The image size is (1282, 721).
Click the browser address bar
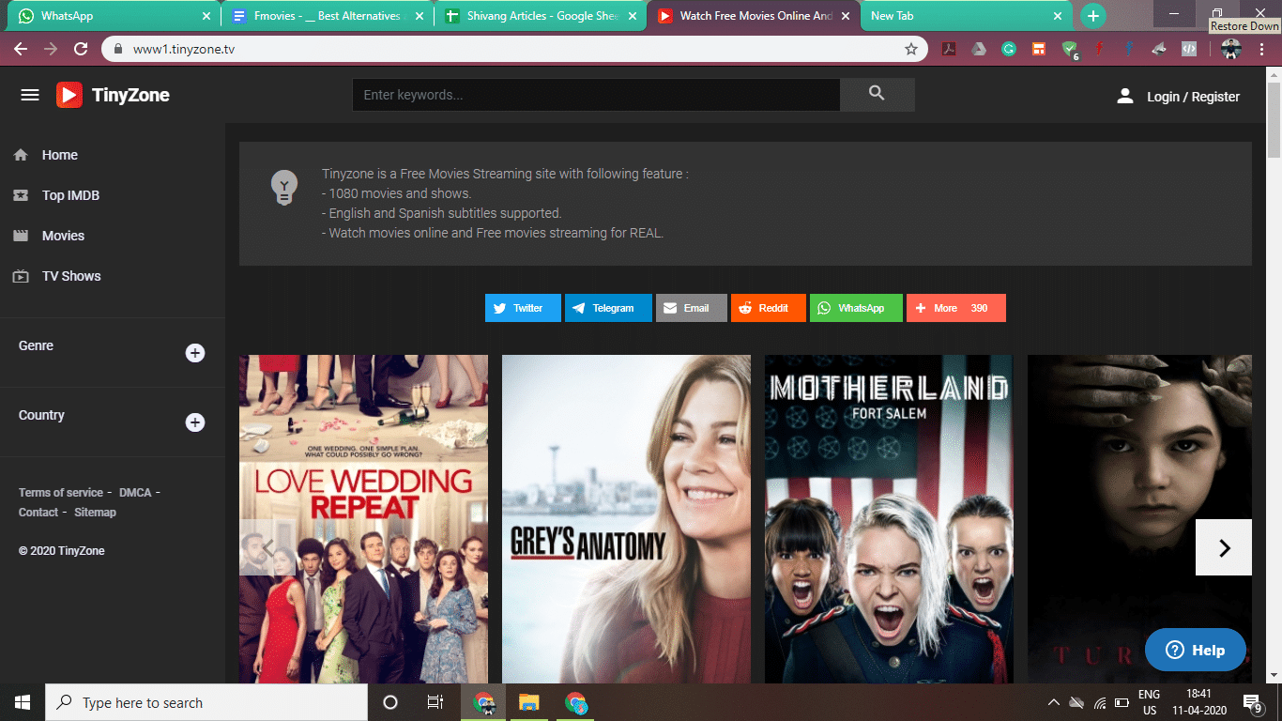(x=514, y=49)
